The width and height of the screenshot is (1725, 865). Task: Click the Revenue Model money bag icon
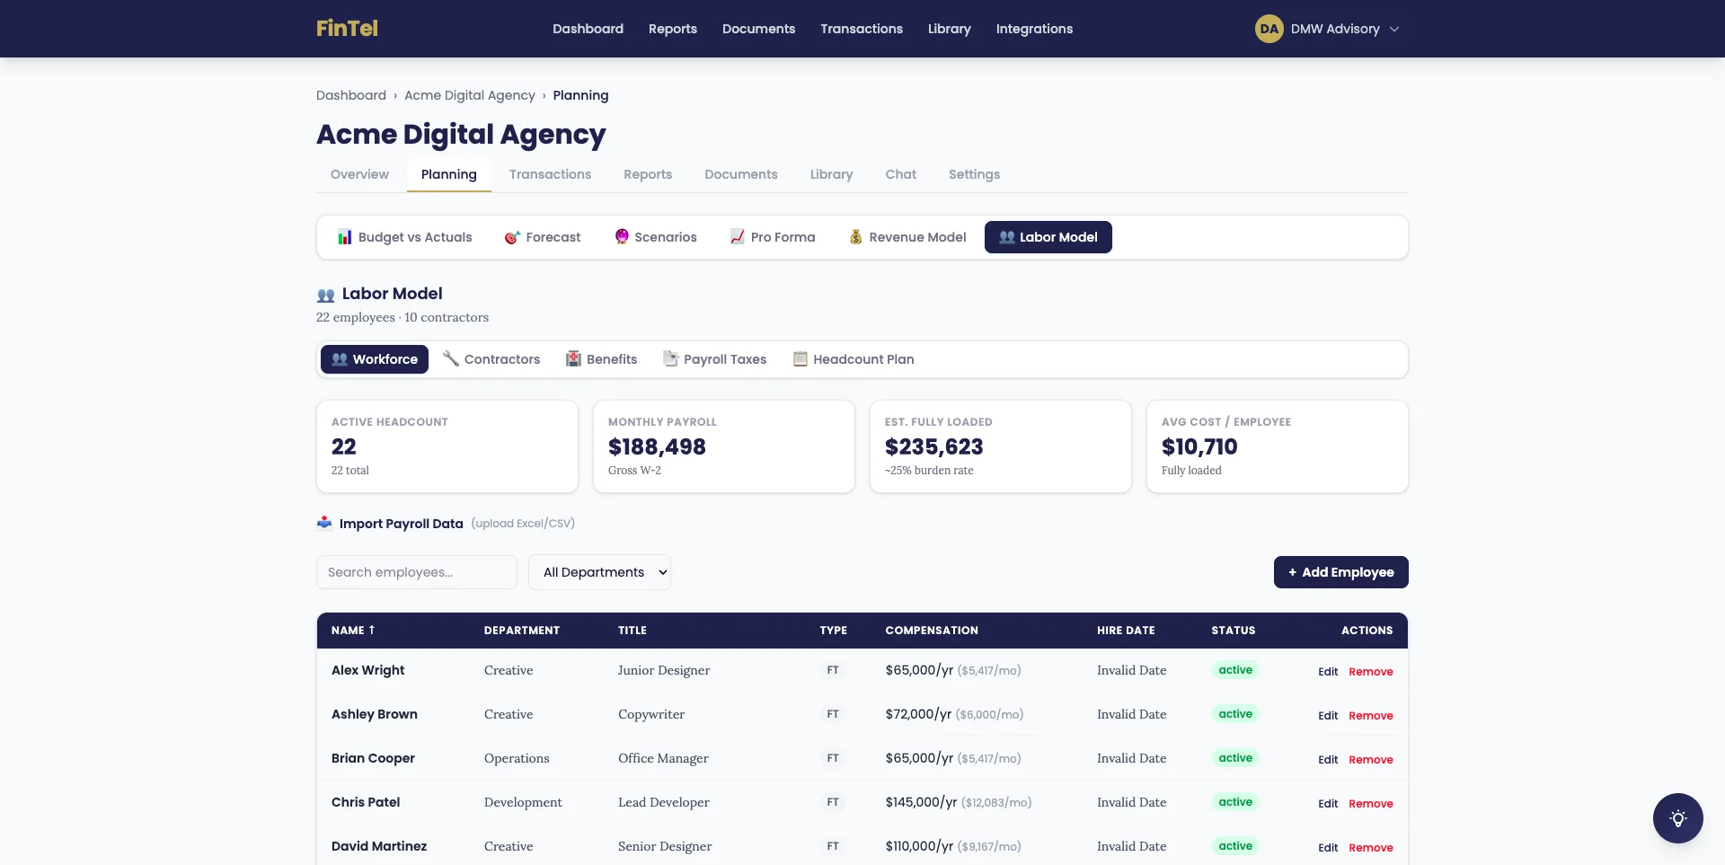(855, 237)
